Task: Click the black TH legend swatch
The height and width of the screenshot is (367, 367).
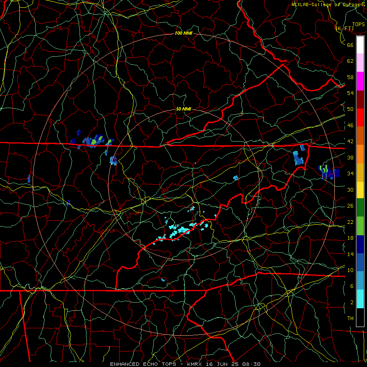Action: click(x=360, y=317)
